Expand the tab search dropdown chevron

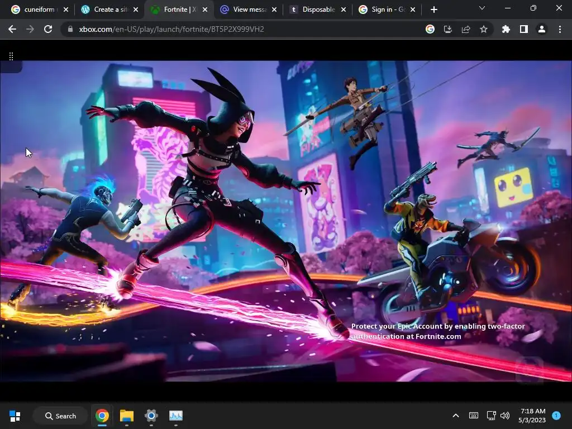click(482, 8)
